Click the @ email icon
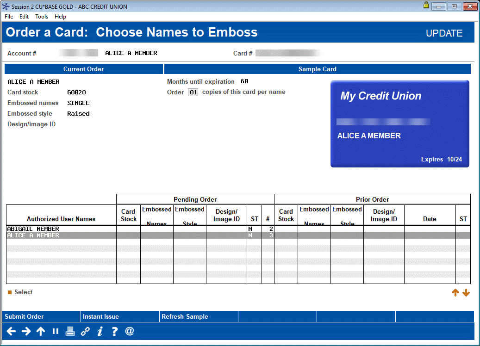 coord(129,331)
